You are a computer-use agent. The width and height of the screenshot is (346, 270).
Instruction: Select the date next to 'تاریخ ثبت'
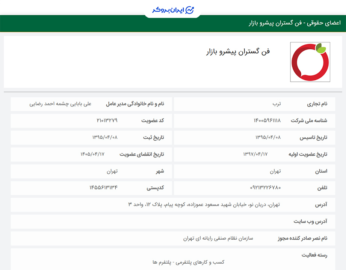point(105,137)
